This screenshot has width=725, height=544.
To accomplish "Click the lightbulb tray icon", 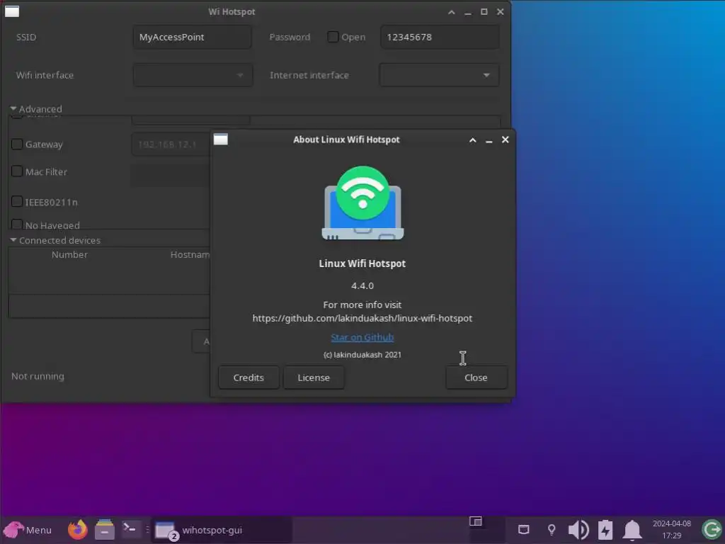I will point(551,530).
